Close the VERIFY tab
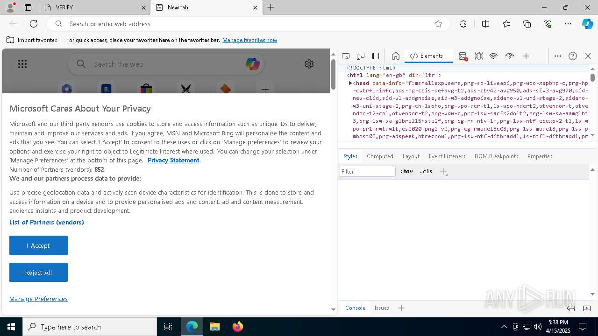Screen dimensions: 598x336 [x=143, y=7]
